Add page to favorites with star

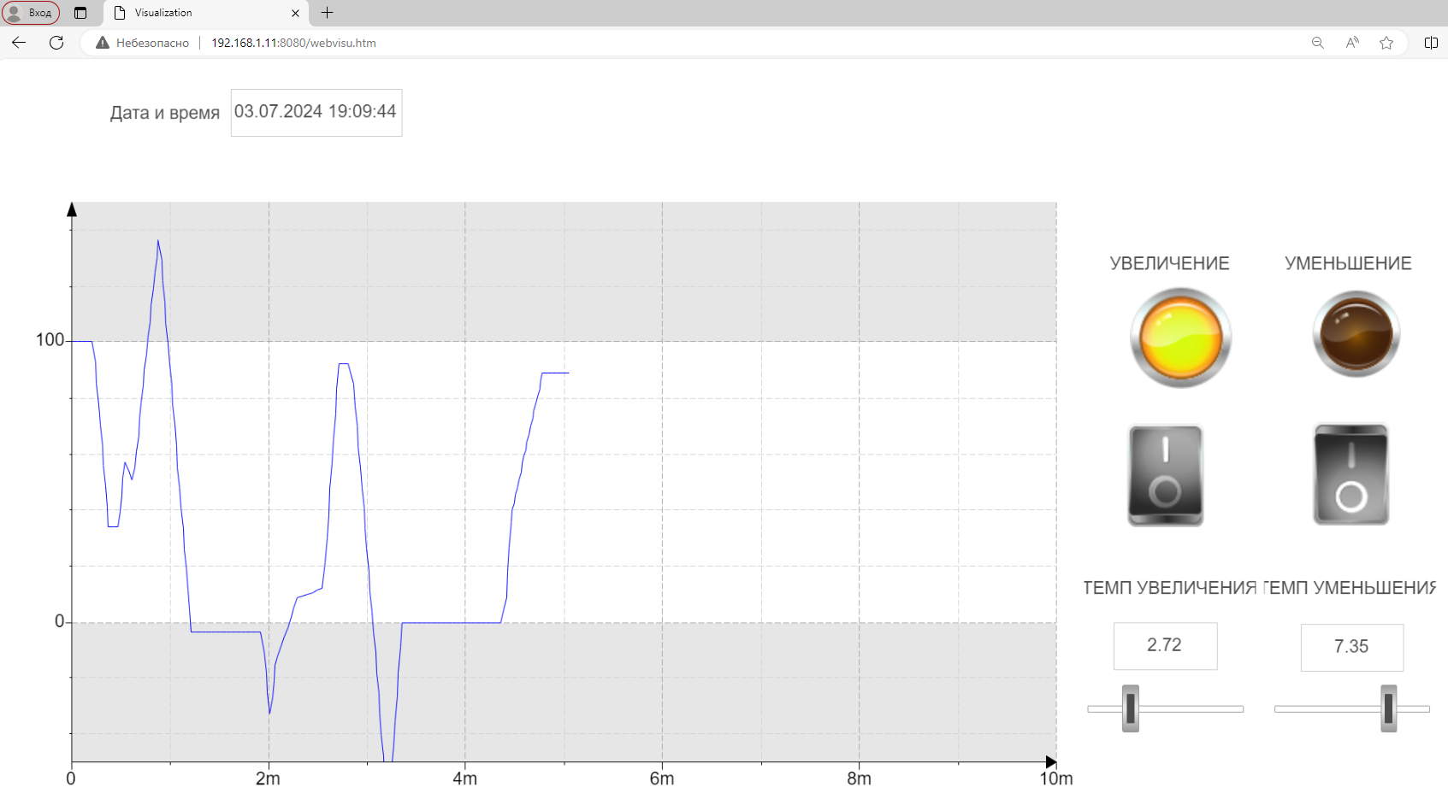(1386, 43)
